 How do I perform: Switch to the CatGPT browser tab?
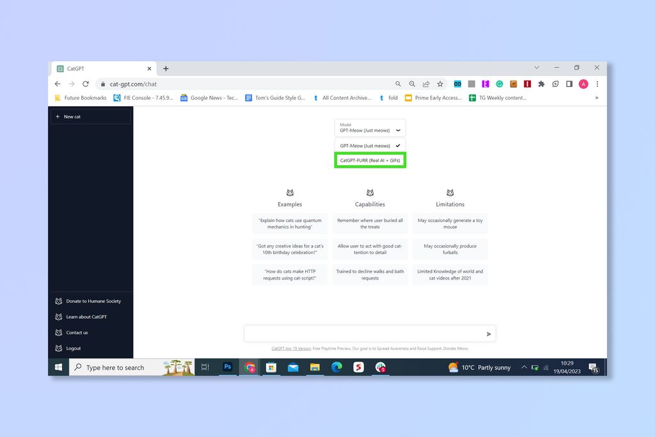[96, 68]
